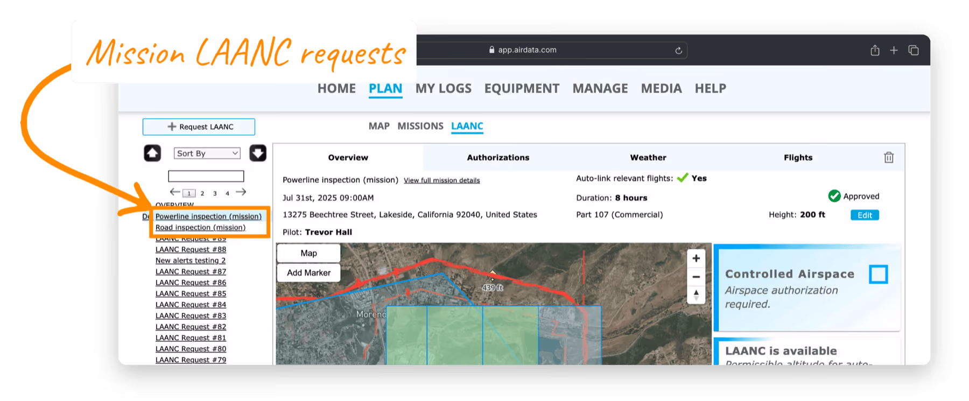Click the app.airdata.com address bar

526,50
